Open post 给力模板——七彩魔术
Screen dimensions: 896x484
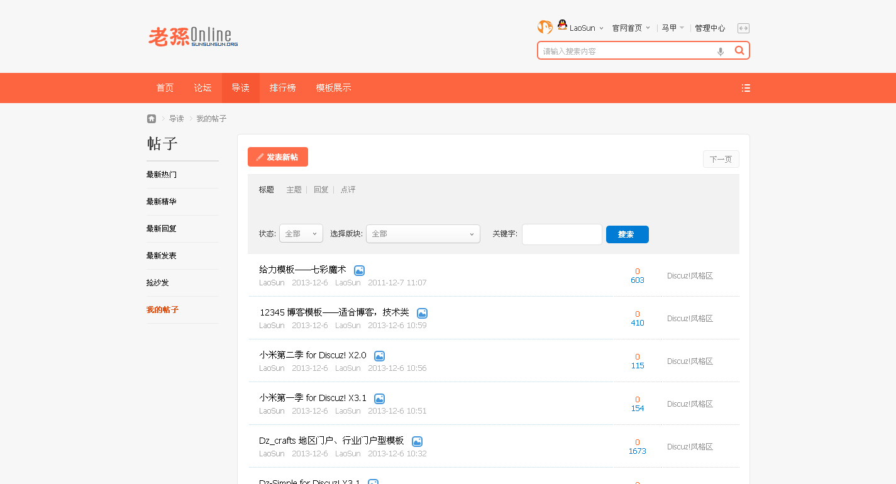[x=303, y=270]
